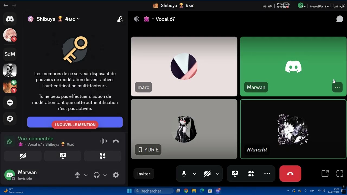The image size is (347, 195).
Task: Click the 1 NOUVELLE MENTION pill
Action: pos(75,125)
